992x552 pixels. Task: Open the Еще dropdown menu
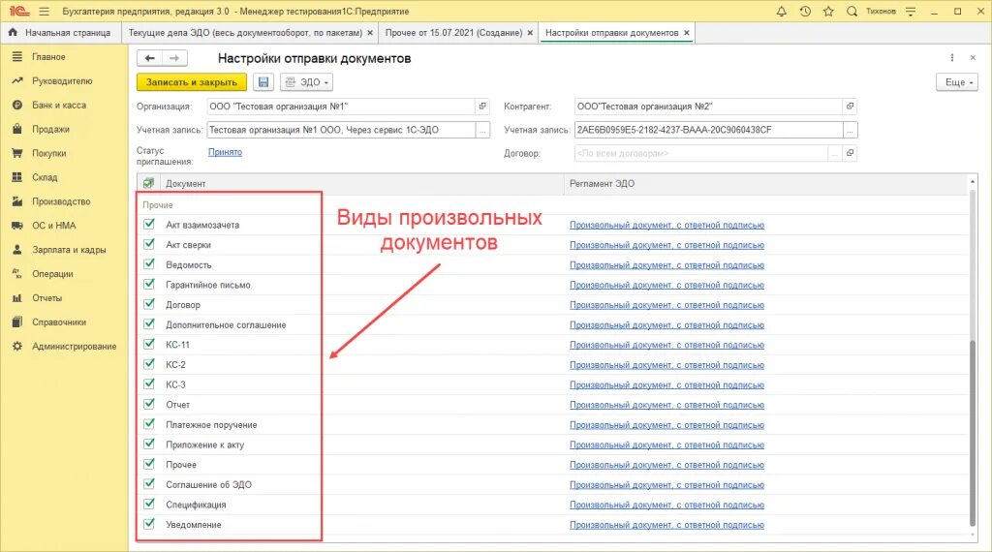point(957,82)
